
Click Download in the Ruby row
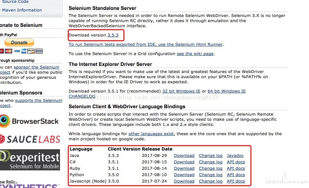coord(184,168)
